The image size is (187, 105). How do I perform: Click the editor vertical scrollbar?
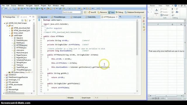(x=137, y=38)
